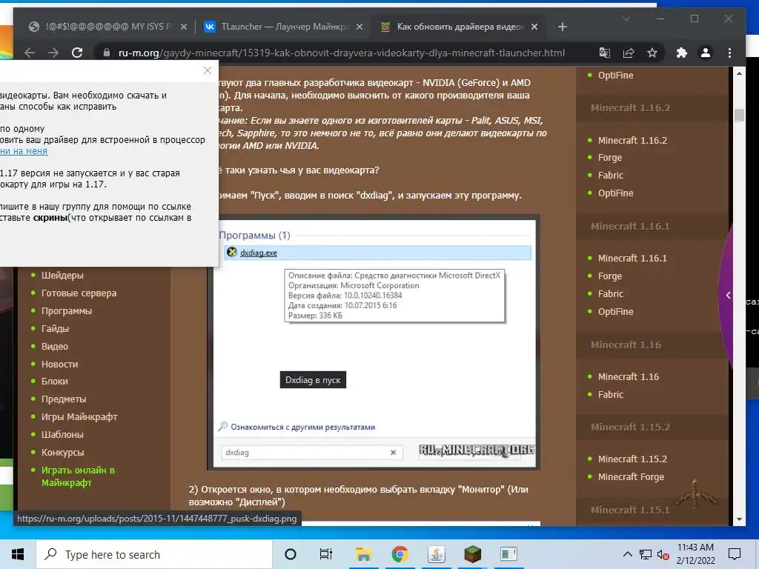
Task: Close the TLauncher tab
Action: [x=359, y=27]
